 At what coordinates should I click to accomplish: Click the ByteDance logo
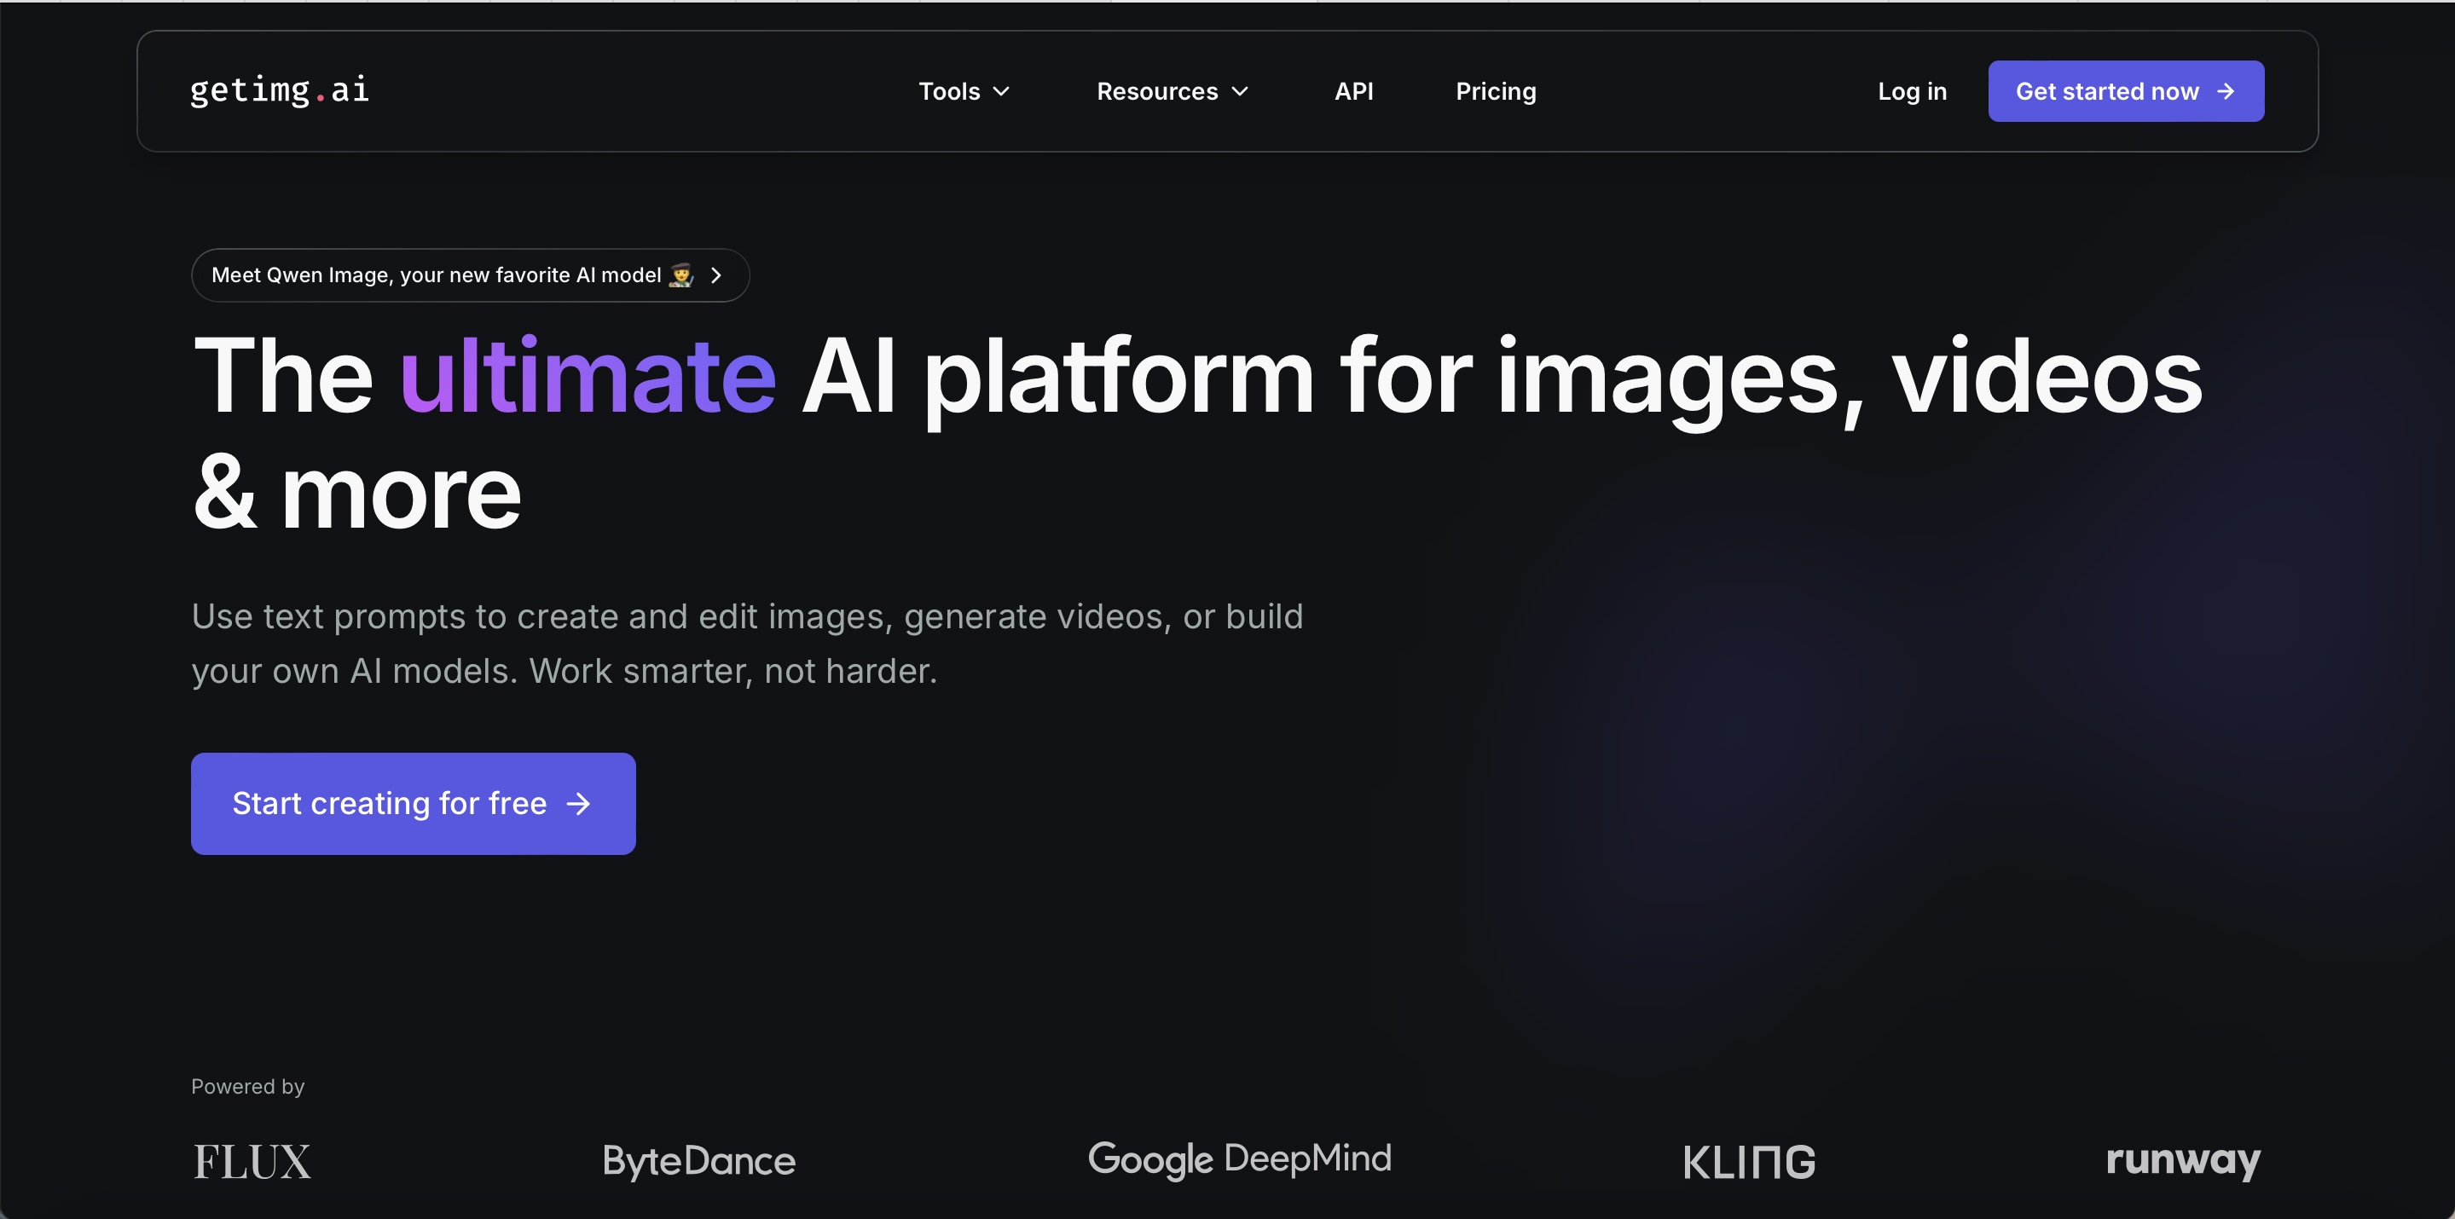tap(698, 1161)
